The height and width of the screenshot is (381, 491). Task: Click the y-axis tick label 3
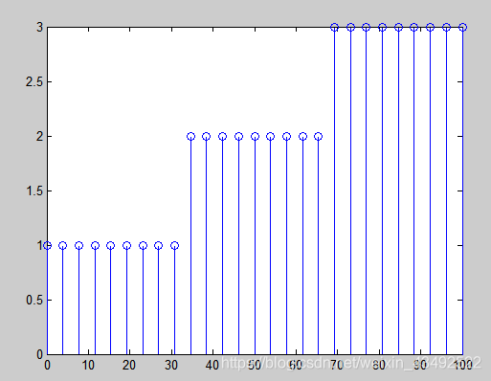pos(39,27)
